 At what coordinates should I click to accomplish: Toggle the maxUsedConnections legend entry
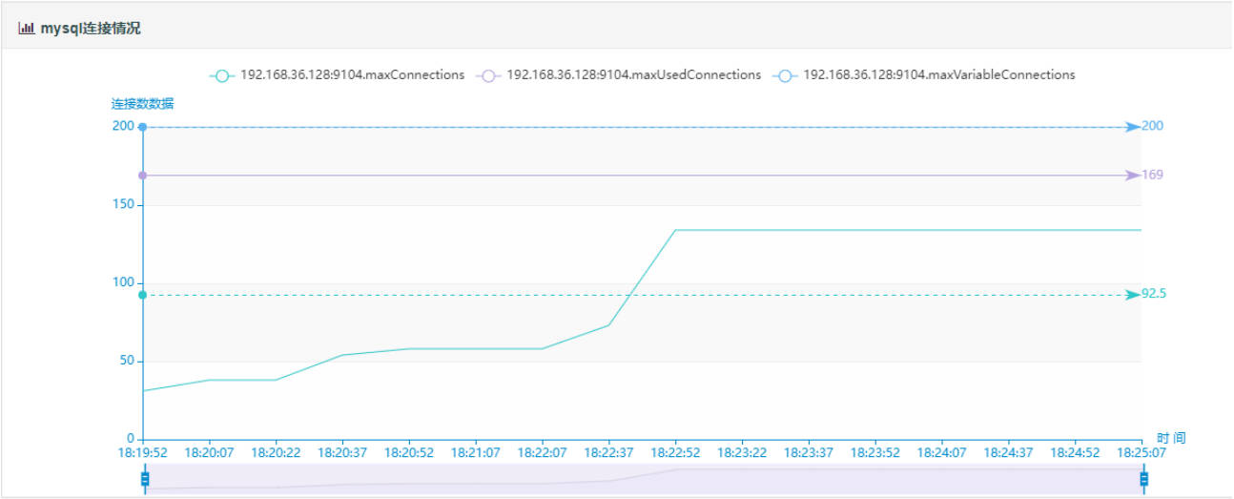618,74
